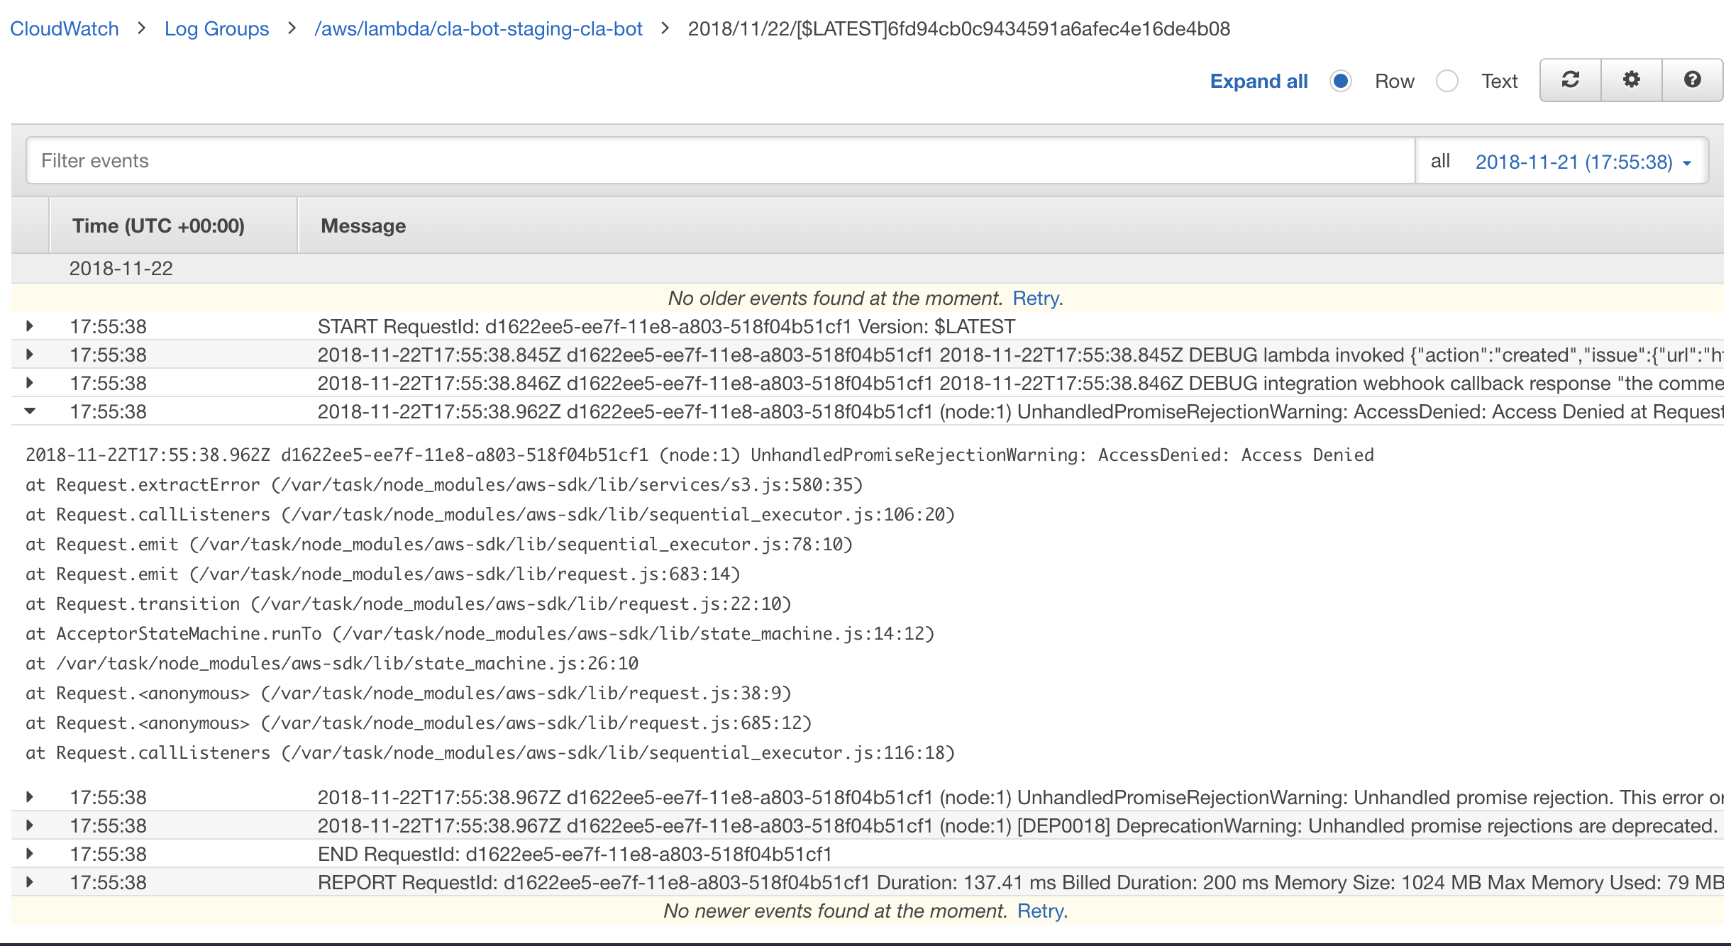Click Expand all to open every log row
The width and height of the screenshot is (1731, 946).
point(1259,81)
